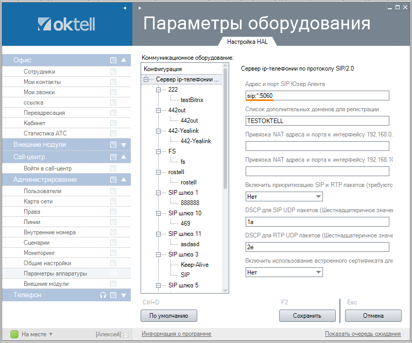
Task: Click the green status indicator icon
Action: click(x=14, y=334)
